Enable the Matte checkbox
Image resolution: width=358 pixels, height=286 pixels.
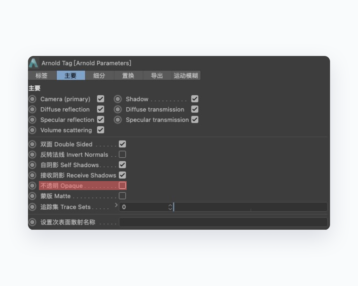click(x=123, y=196)
